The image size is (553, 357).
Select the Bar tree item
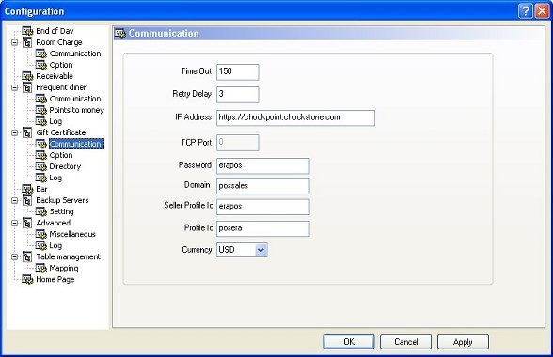41,189
